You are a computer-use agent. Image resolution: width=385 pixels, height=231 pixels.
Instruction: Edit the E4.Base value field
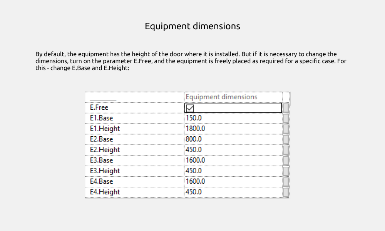click(x=233, y=181)
